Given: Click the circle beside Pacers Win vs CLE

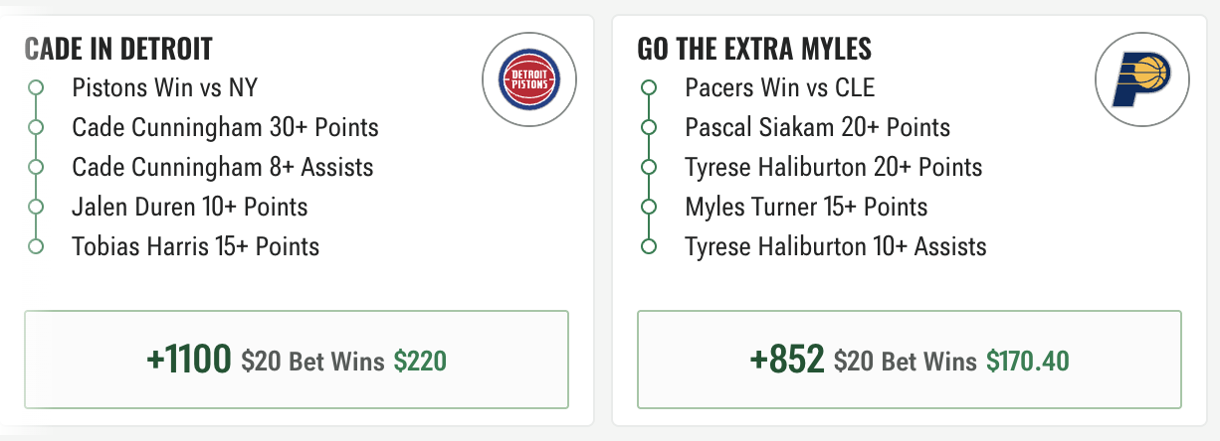Looking at the screenshot, I should (650, 88).
